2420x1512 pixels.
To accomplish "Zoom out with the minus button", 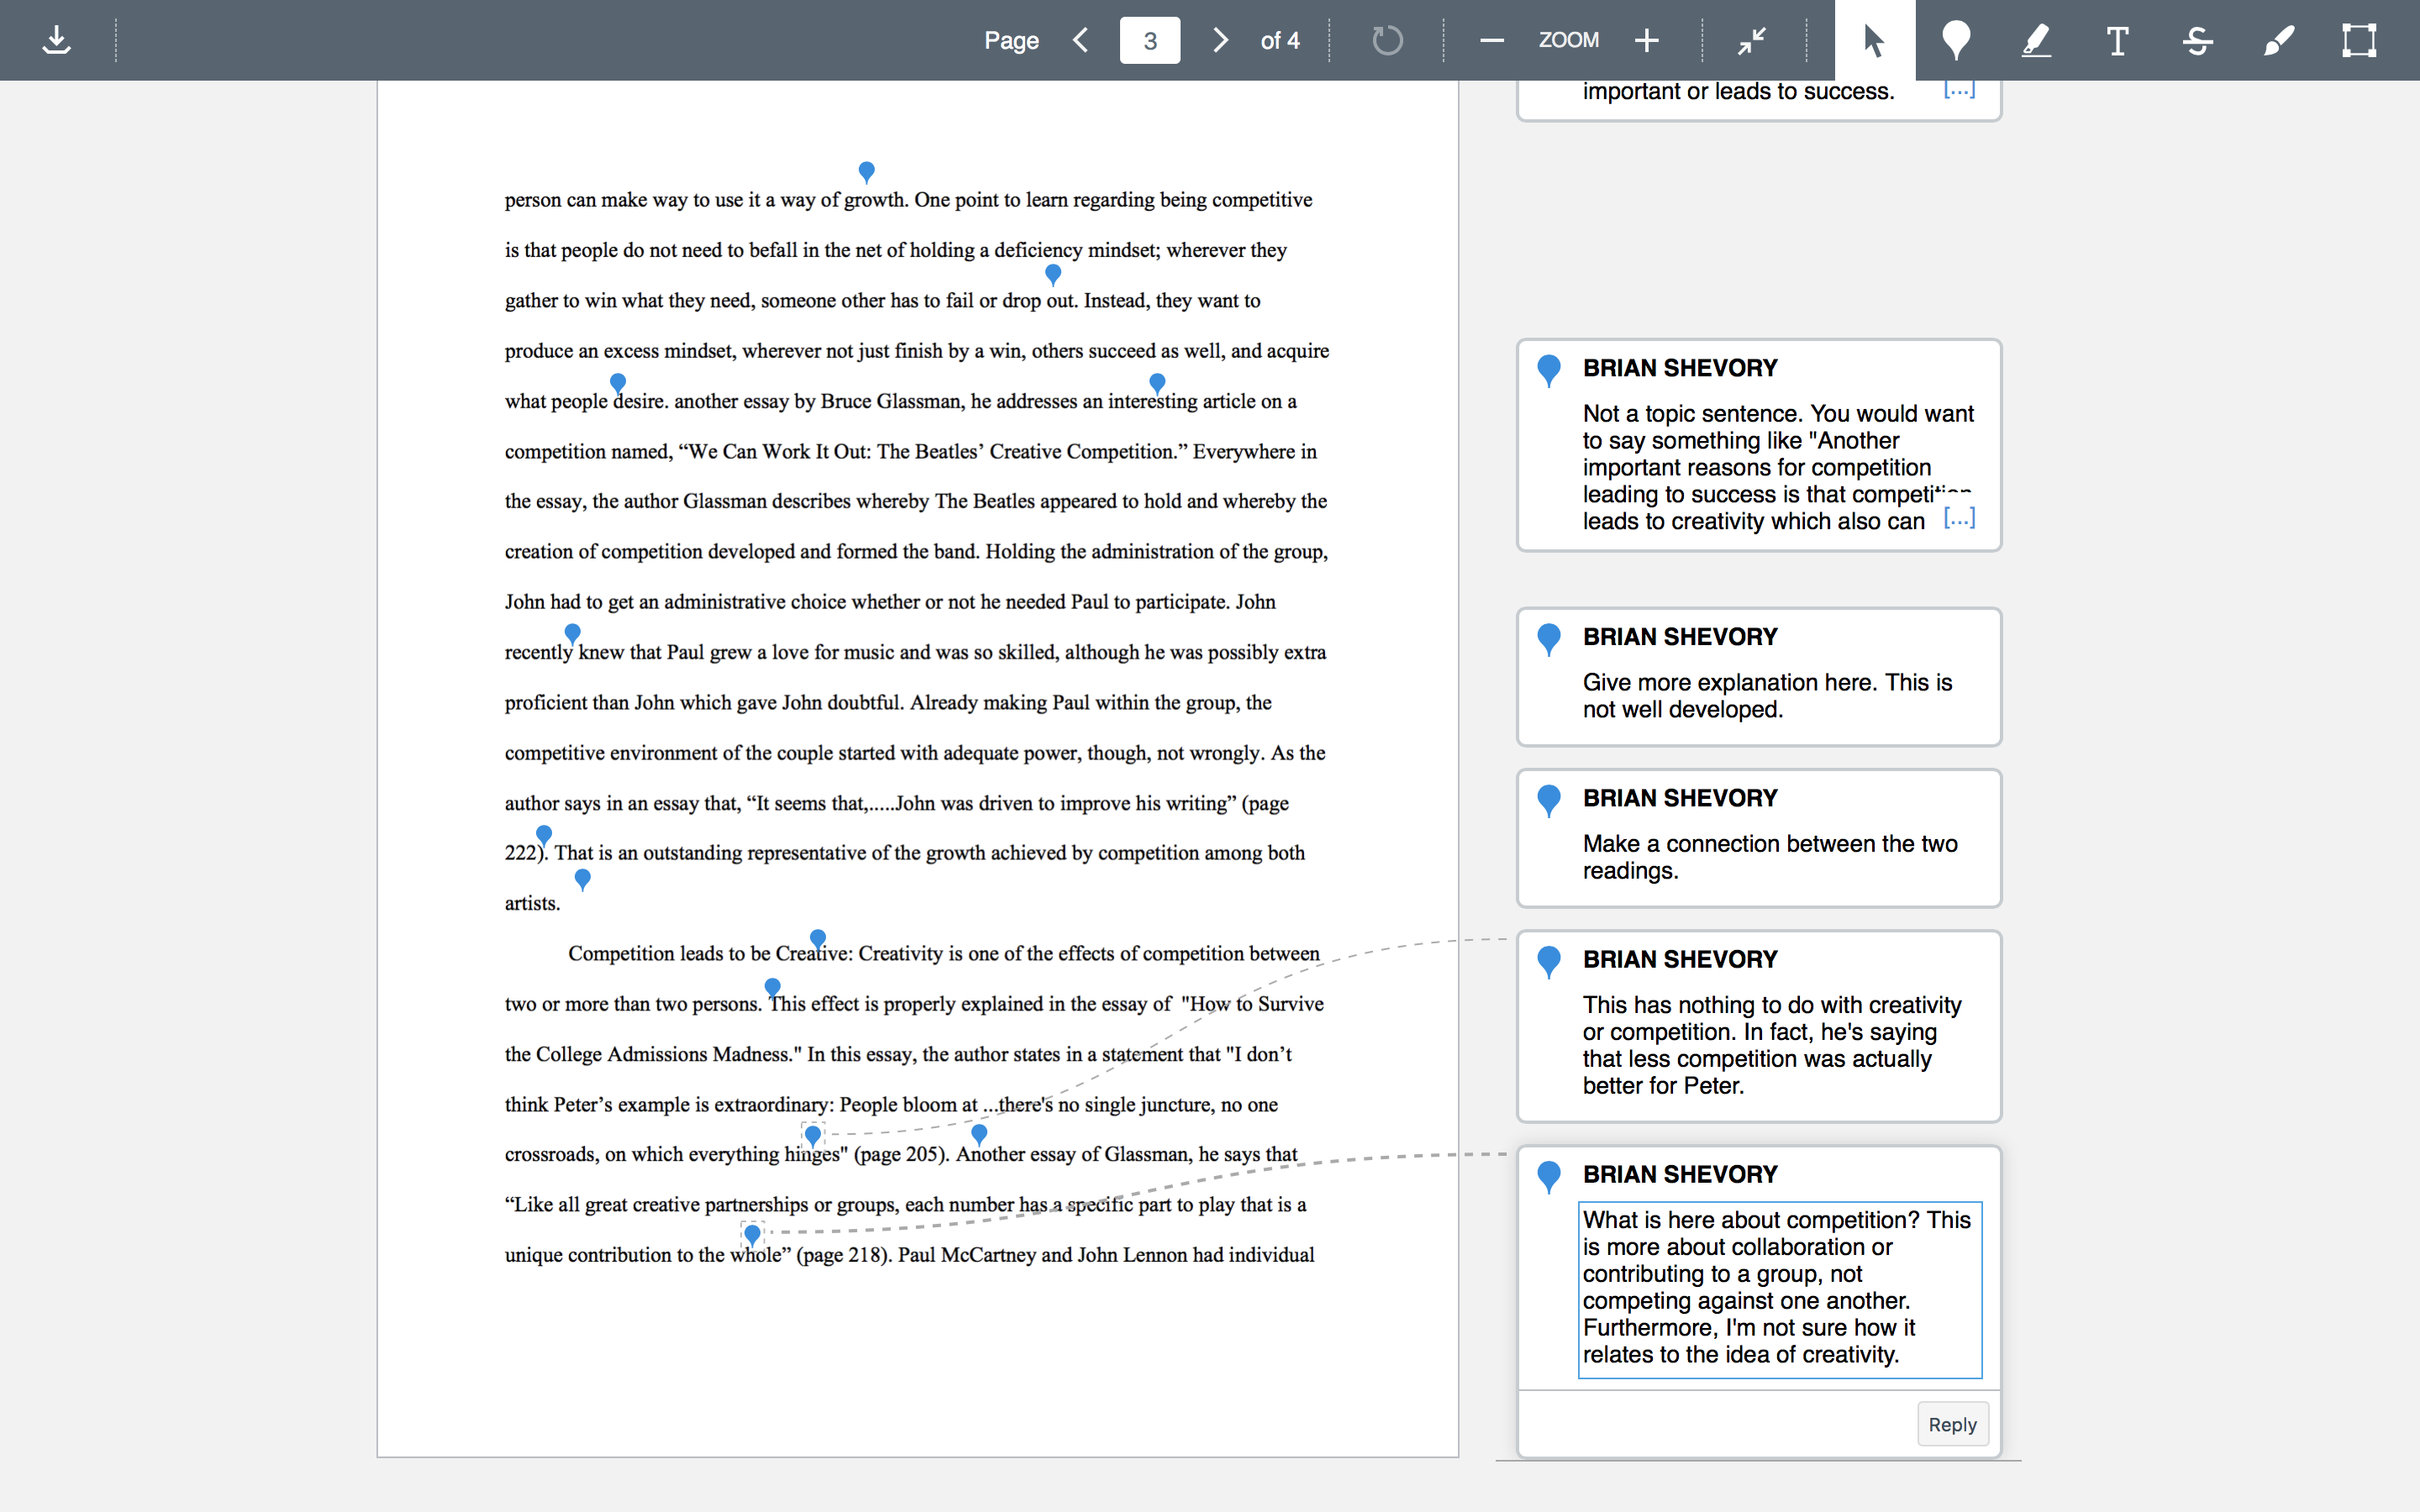I will (1491, 40).
